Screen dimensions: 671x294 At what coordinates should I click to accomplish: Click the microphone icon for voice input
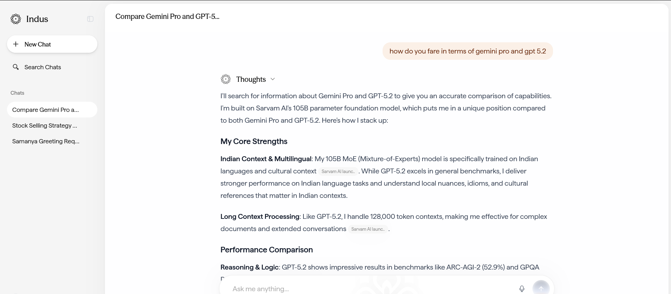(x=522, y=288)
